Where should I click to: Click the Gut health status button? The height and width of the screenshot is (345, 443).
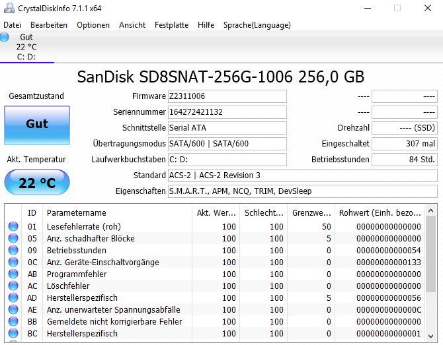click(37, 125)
